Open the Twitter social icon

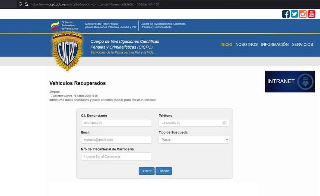(x=294, y=14)
